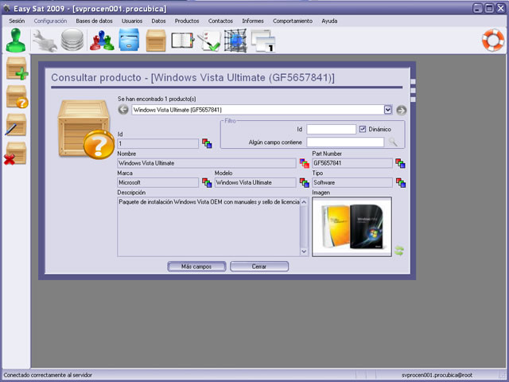This screenshot has height=382, width=509.
Task: Click the copy icon next to Nombre field
Action: click(304, 163)
